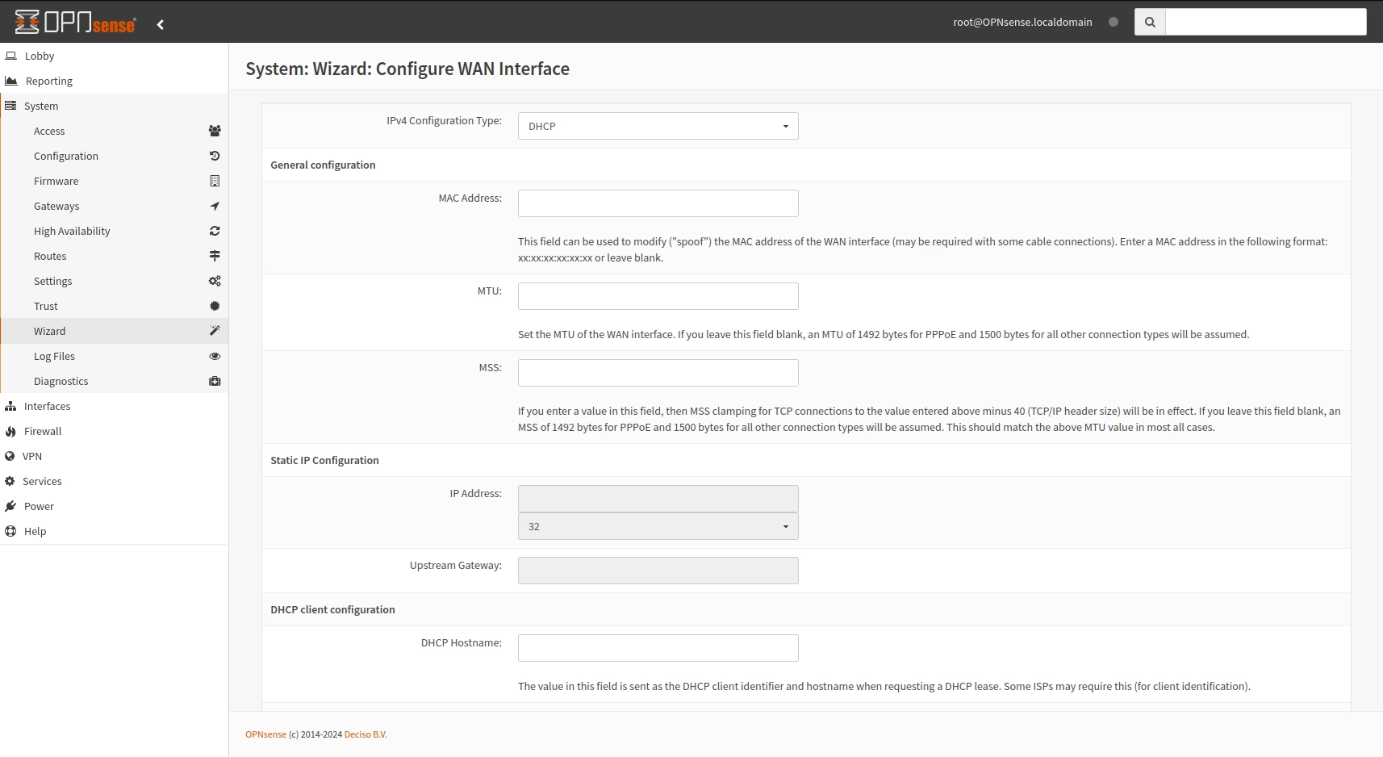Open Routes under System
Viewport: 1383px width, 757px height.
[x=114, y=256]
